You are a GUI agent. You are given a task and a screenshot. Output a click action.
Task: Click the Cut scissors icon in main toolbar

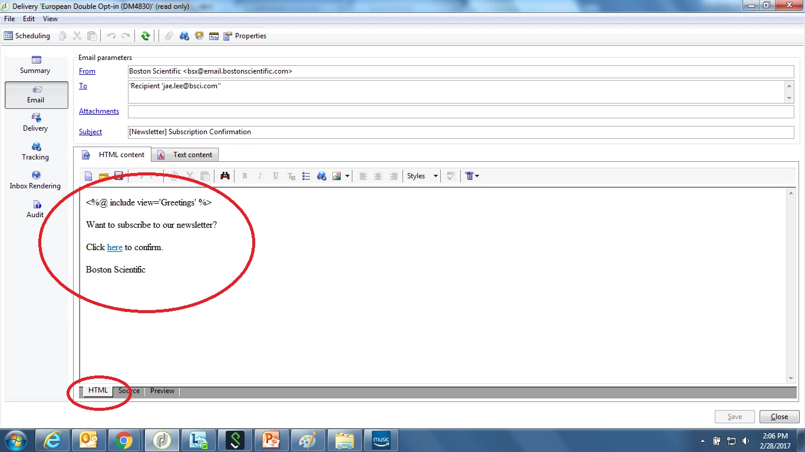pos(77,36)
